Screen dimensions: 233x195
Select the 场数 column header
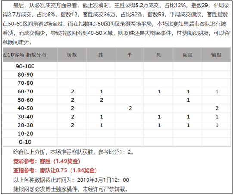click(72, 55)
